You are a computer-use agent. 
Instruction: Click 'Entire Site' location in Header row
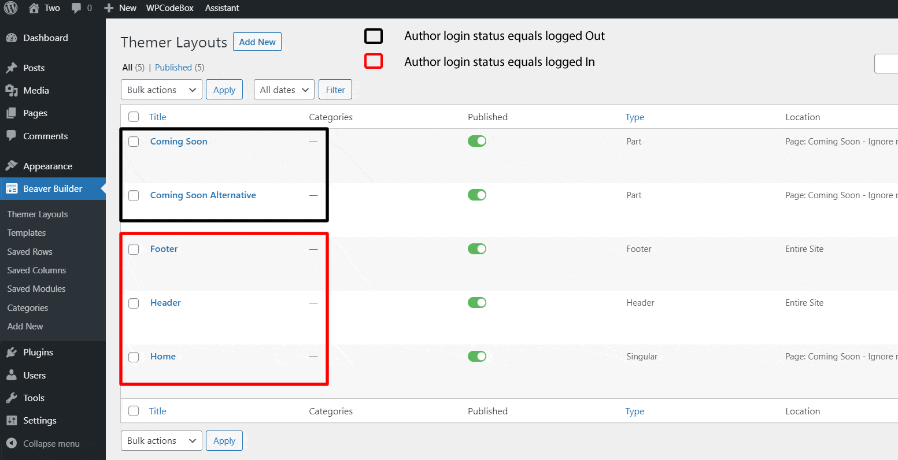[x=804, y=303]
